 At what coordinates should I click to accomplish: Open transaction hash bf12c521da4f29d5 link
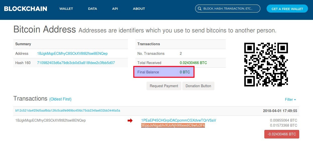[x=68, y=110]
